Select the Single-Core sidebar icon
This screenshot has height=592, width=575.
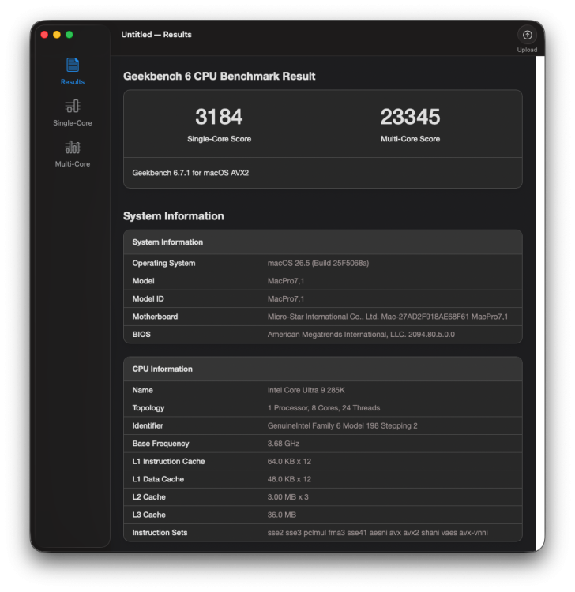click(x=73, y=106)
